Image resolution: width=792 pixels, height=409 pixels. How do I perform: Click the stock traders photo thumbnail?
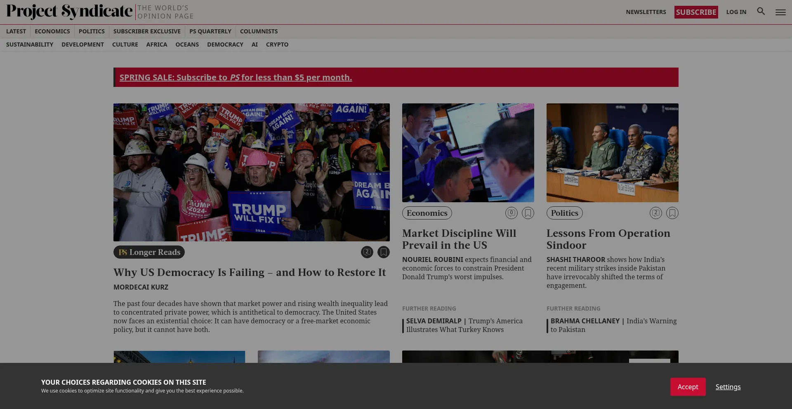click(x=468, y=153)
